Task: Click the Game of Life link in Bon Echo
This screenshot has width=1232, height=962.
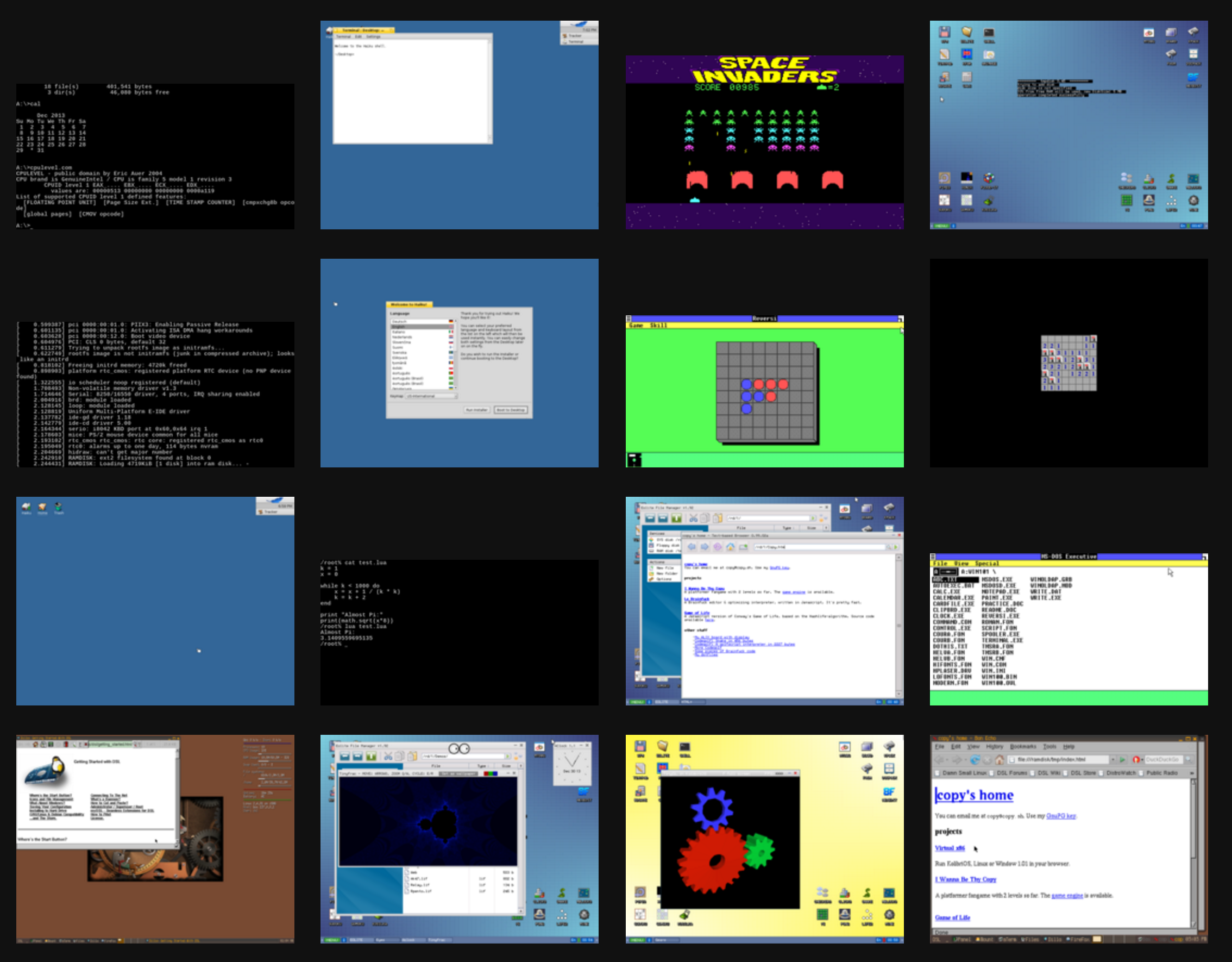Action: click(952, 917)
